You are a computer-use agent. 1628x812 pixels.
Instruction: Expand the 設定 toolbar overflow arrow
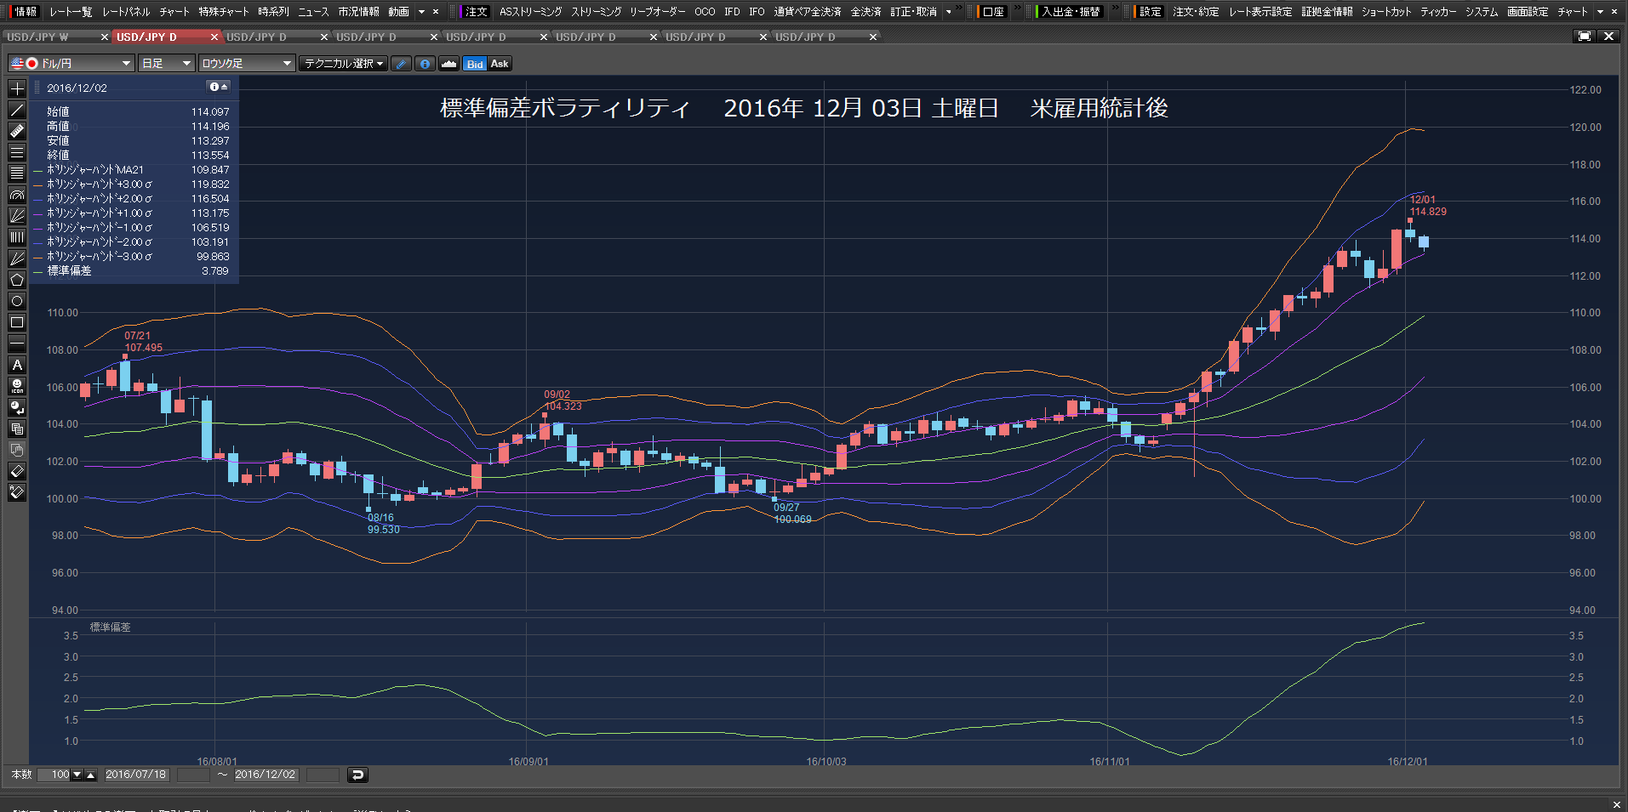tap(1600, 12)
